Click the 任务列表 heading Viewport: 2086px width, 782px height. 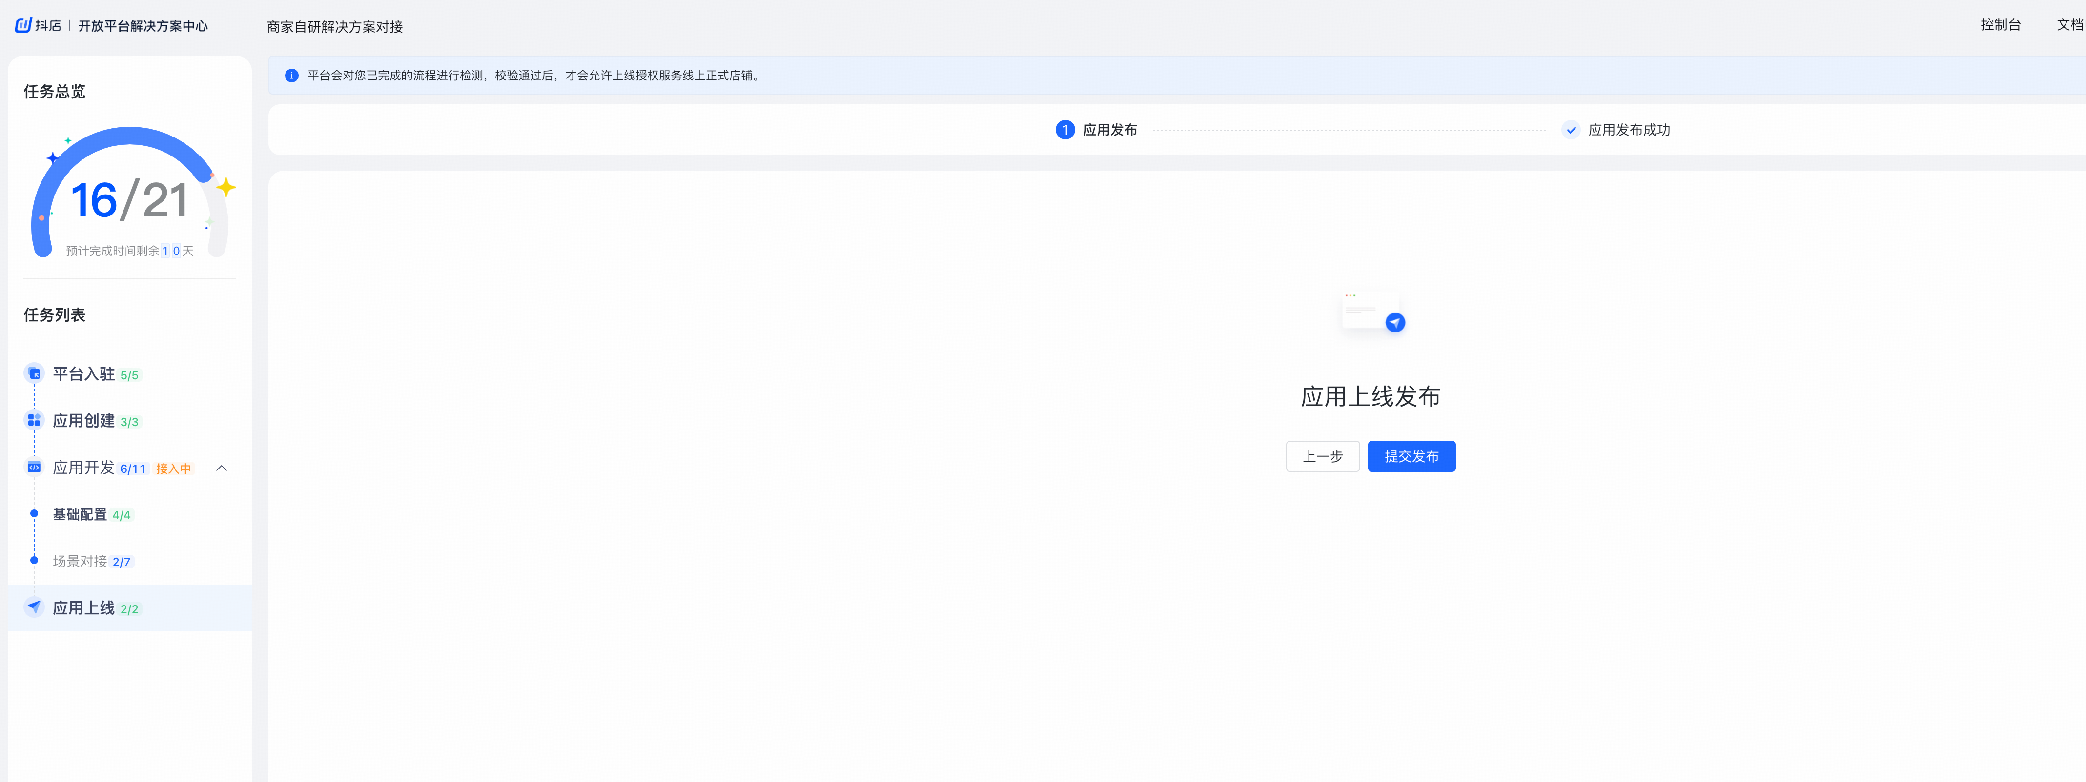(x=54, y=314)
